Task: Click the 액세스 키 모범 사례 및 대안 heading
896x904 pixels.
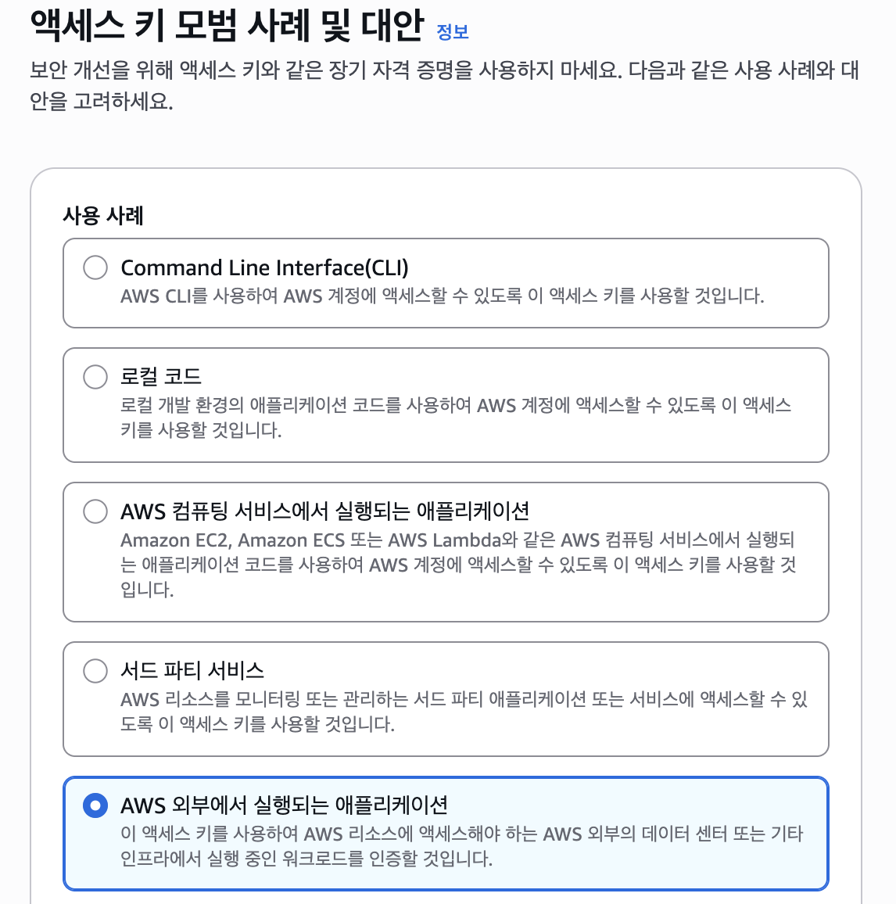Action: point(227,27)
